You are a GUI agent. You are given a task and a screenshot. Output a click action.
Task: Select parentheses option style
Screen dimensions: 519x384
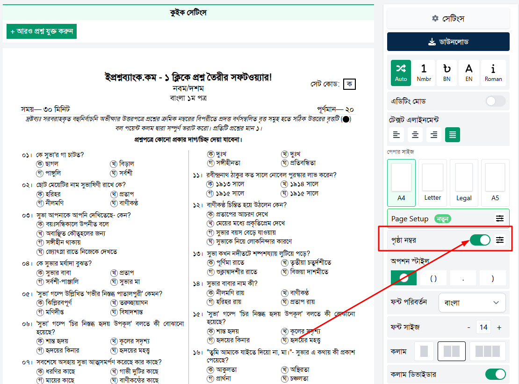click(433, 278)
